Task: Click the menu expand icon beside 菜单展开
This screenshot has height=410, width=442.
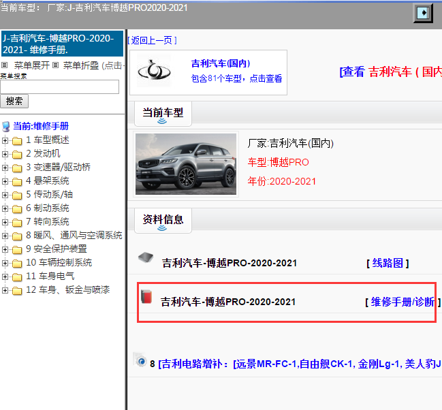Action: pyautogui.click(x=4, y=65)
